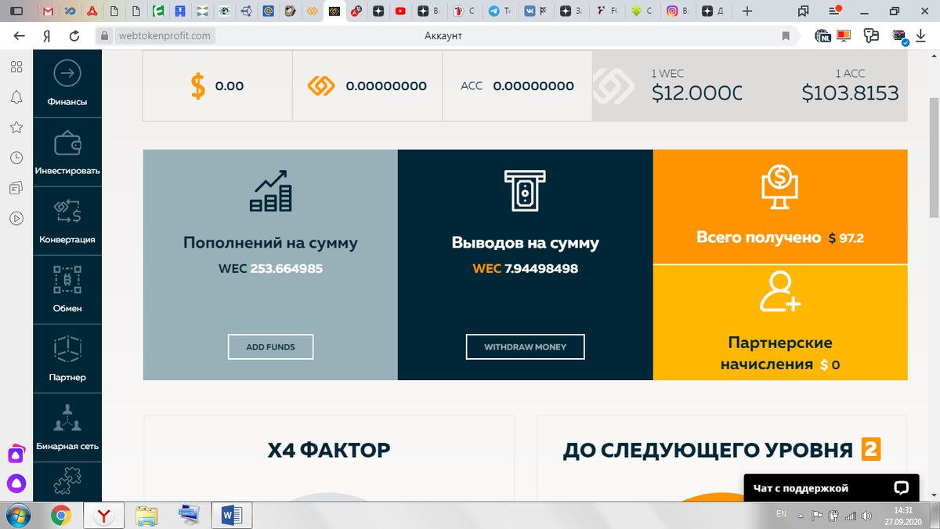Select the active webtokenprofit tab
The width and height of the screenshot is (940, 529).
point(335,11)
